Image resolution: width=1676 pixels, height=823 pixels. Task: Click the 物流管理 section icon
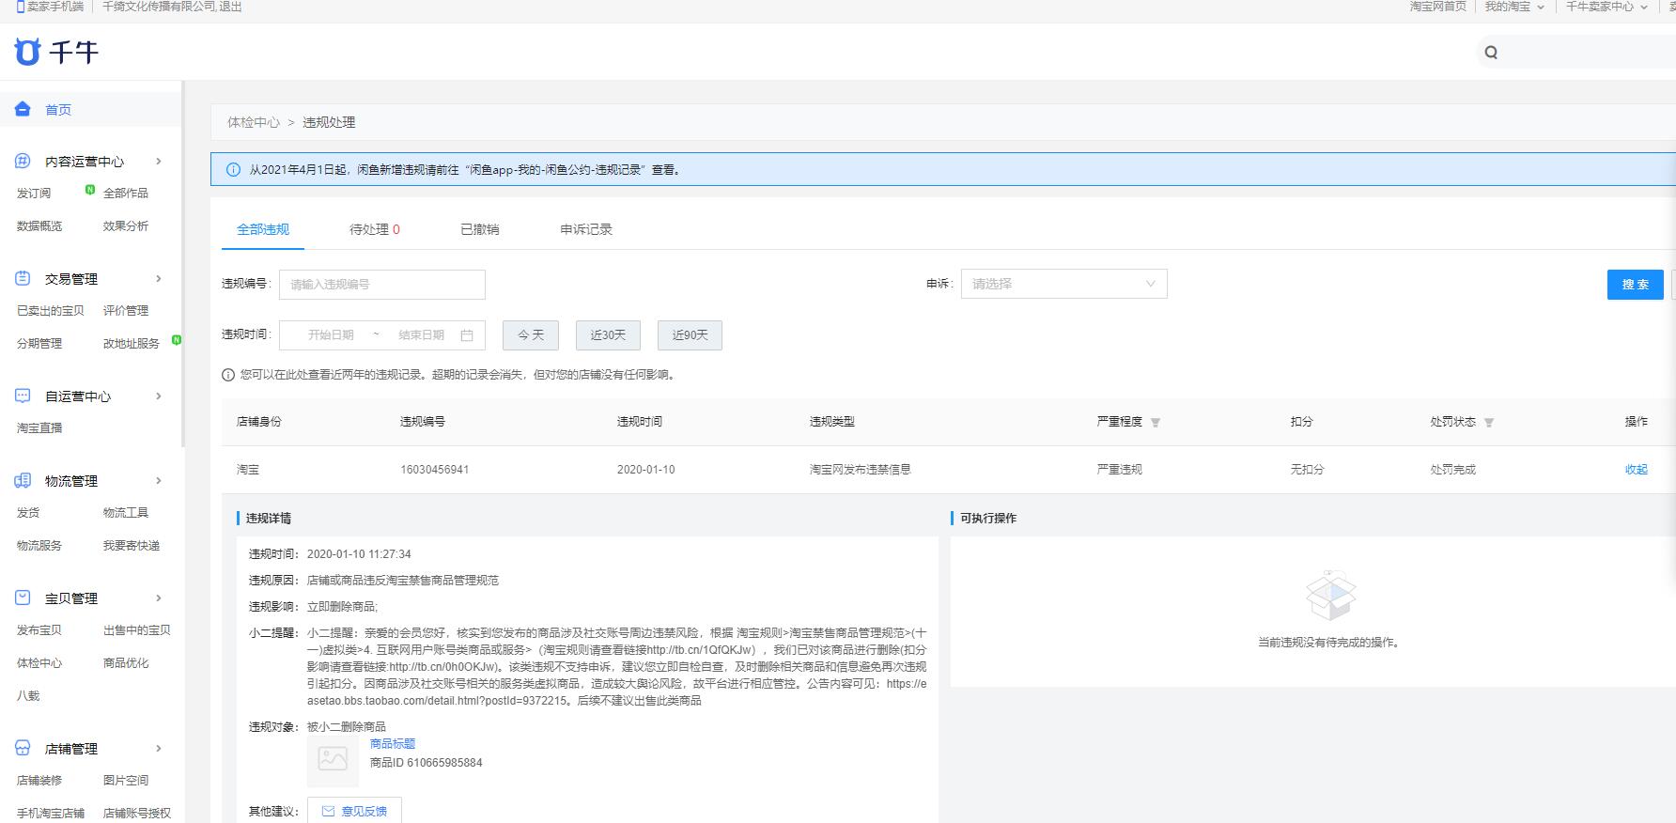23,480
